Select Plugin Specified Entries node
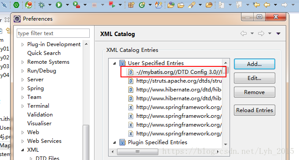This screenshot has width=299, height=160. point(157,142)
